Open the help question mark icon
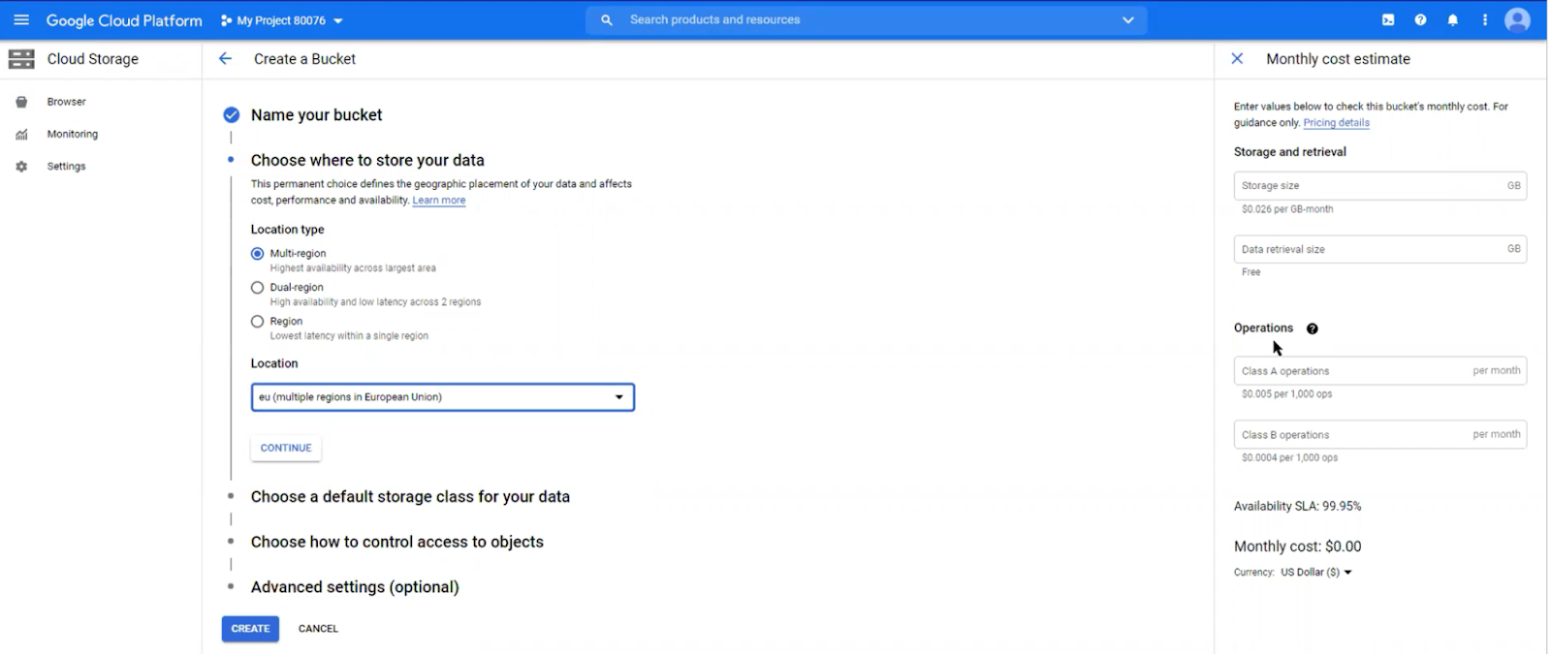 [1420, 20]
